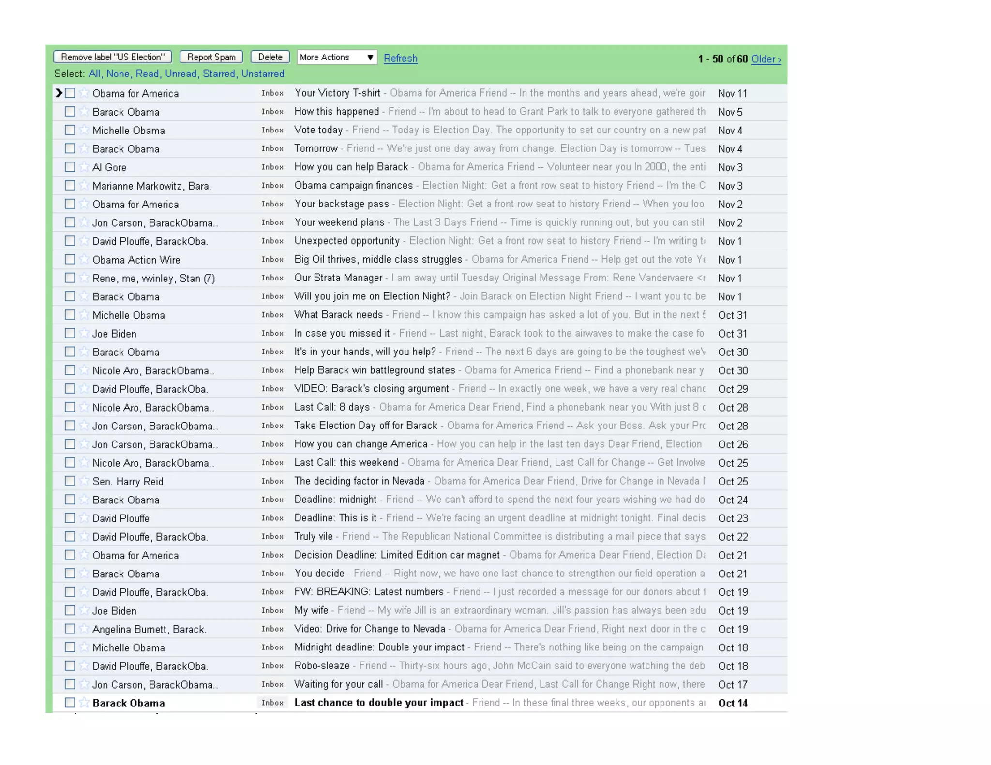Select all Unread messages link

[180, 74]
